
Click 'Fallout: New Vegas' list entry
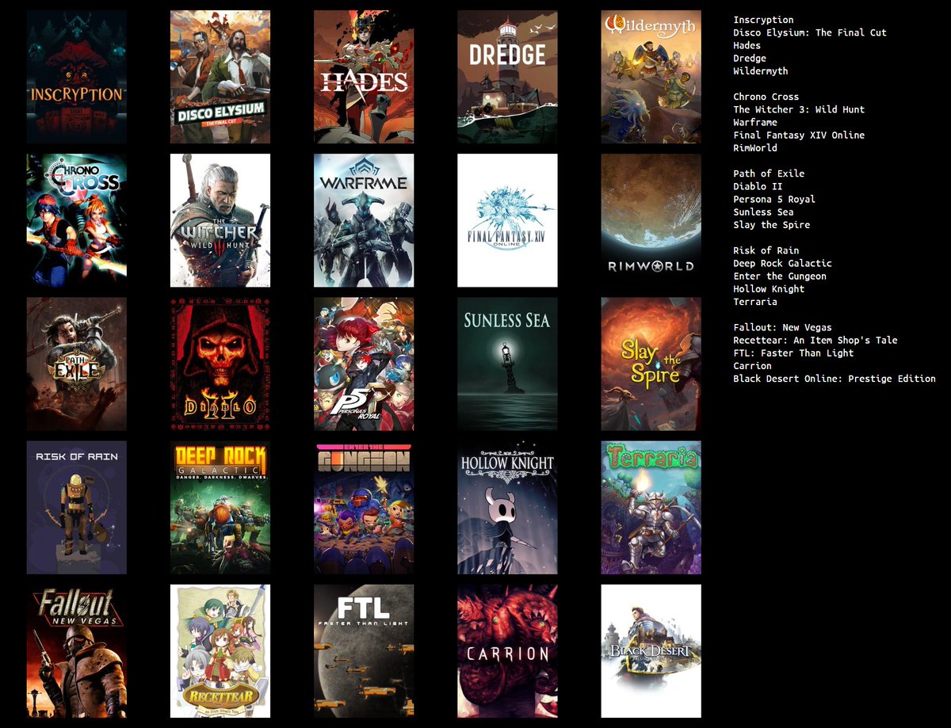pyautogui.click(x=783, y=327)
